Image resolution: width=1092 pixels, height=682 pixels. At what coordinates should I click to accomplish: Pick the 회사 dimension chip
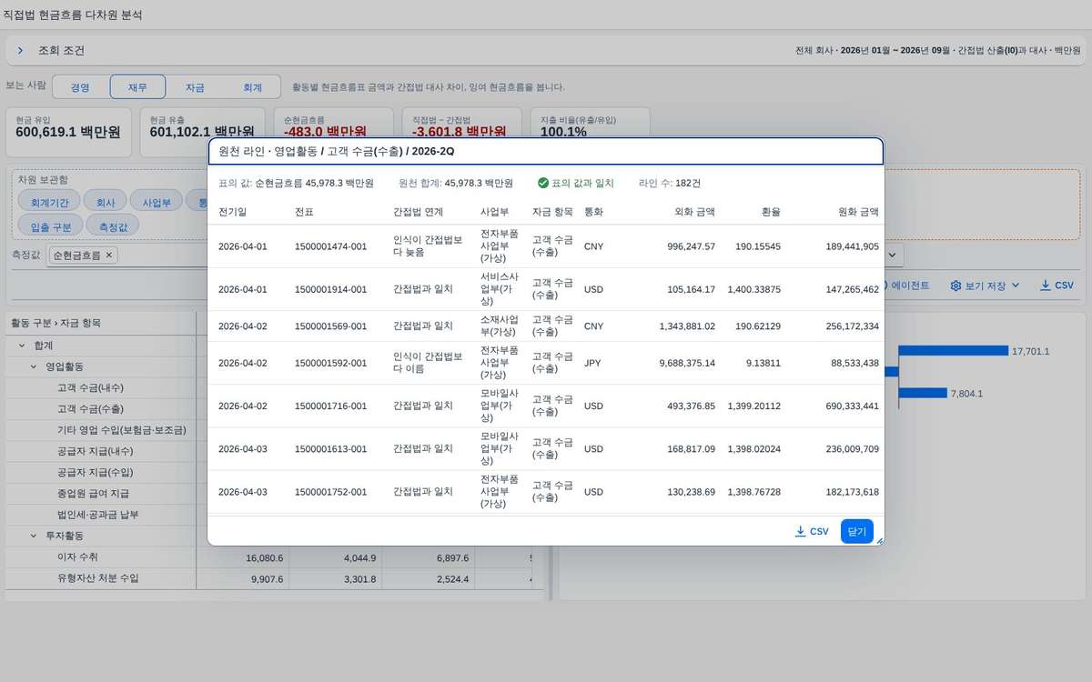[106, 202]
